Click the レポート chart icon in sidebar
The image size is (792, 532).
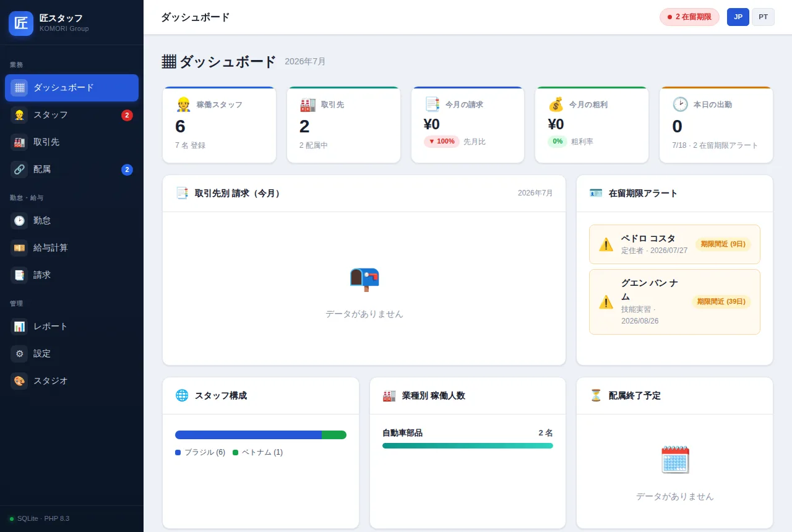(19, 327)
